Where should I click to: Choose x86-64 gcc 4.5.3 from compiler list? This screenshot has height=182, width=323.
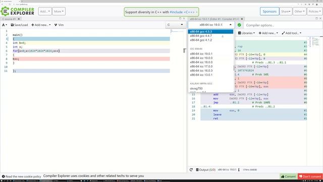pyautogui.click(x=210, y=31)
